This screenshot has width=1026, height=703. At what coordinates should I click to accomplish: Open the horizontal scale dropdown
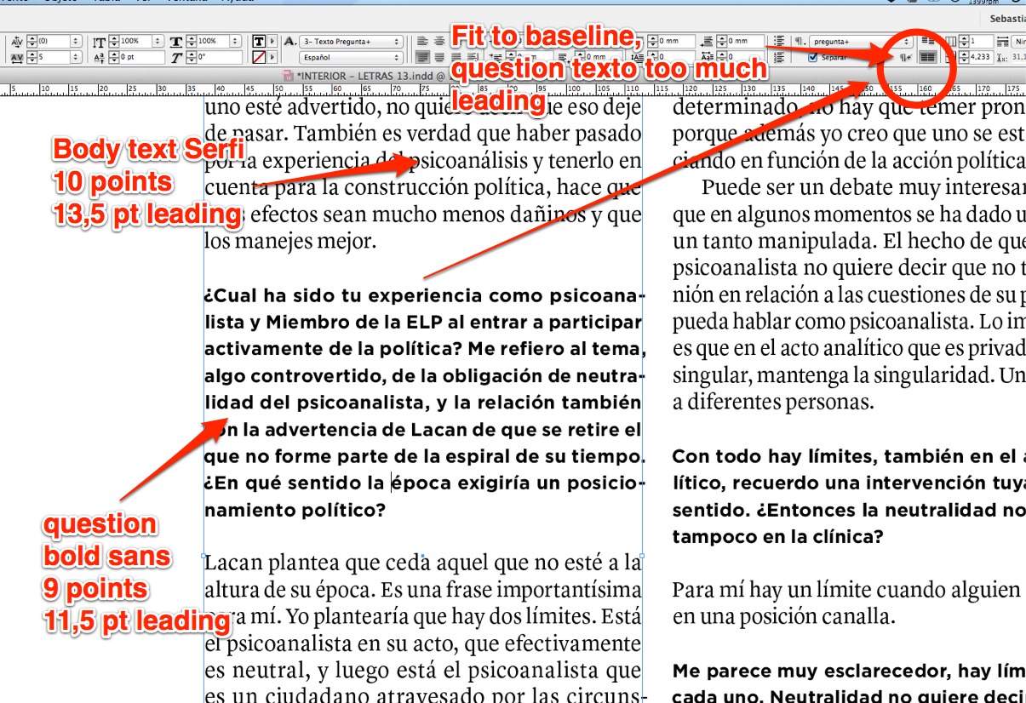[235, 42]
